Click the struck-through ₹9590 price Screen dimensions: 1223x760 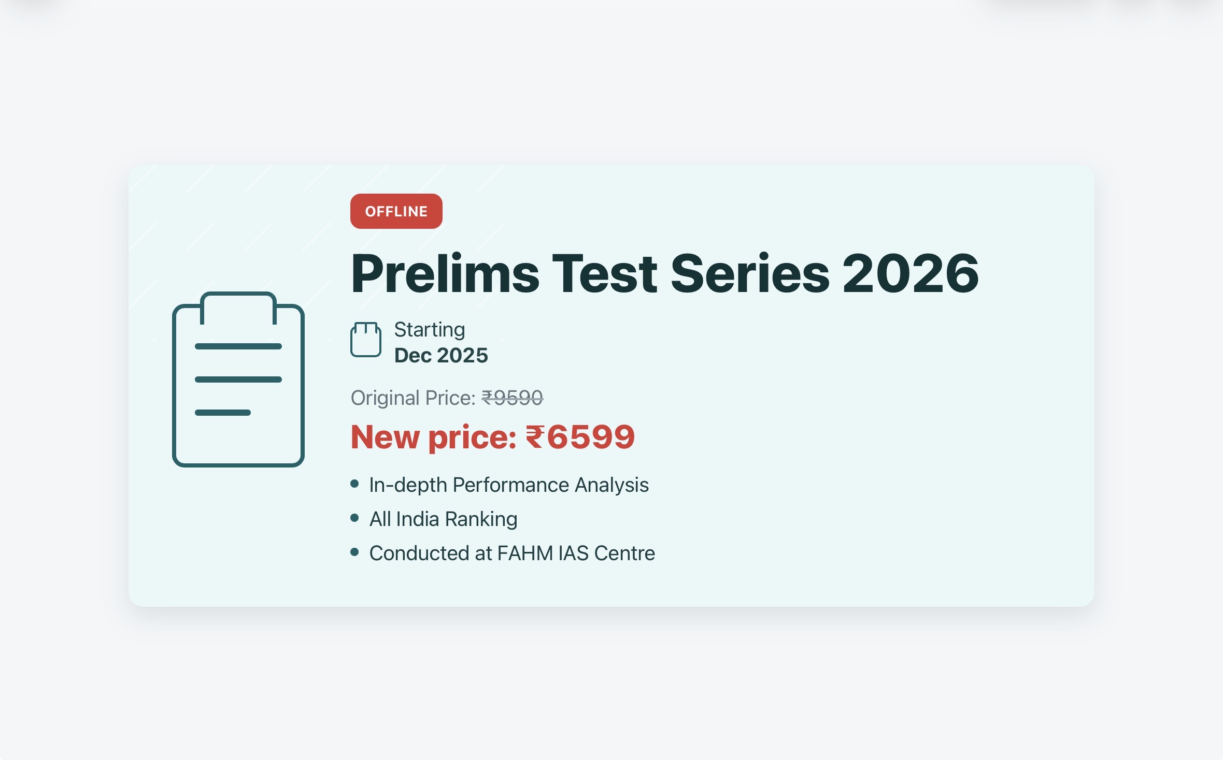[x=512, y=398]
